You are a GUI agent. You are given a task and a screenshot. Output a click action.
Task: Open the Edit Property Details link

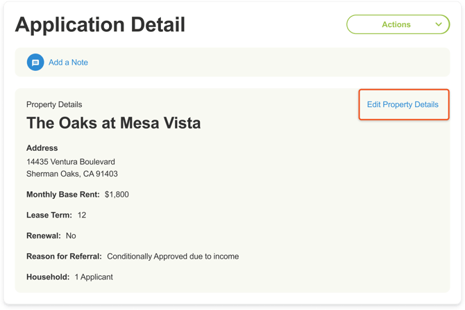403,104
